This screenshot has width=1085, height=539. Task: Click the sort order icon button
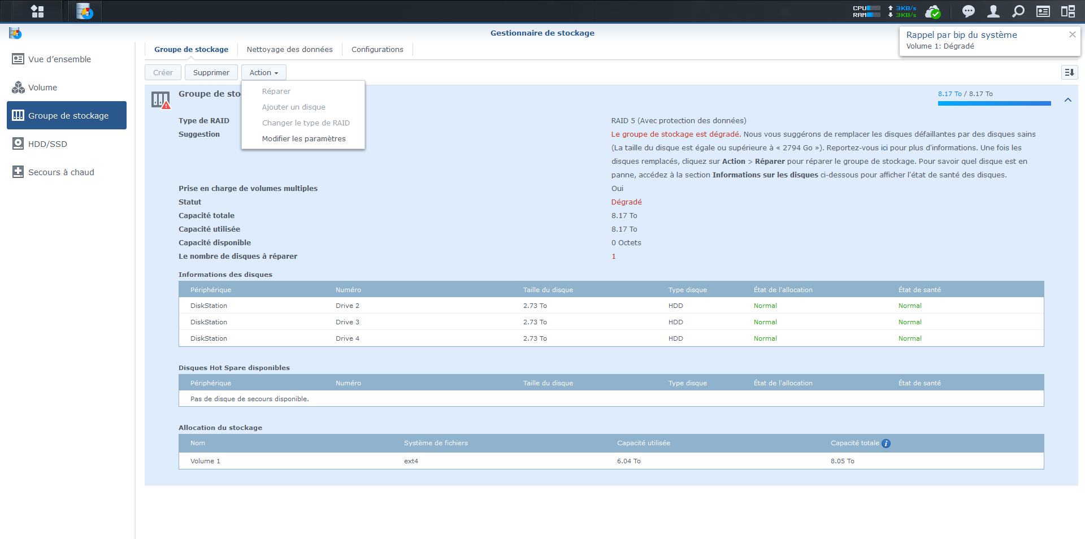(1069, 72)
